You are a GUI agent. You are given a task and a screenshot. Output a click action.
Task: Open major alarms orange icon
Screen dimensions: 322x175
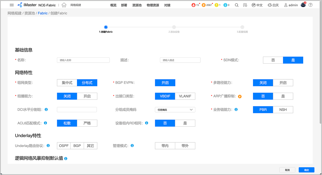(204, 5)
